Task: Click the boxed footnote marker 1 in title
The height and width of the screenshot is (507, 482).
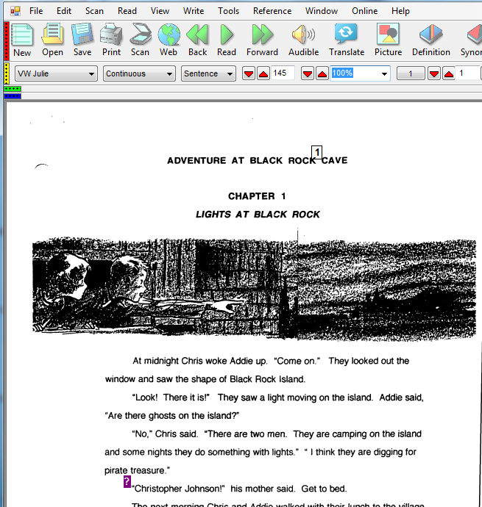Action: click(317, 152)
